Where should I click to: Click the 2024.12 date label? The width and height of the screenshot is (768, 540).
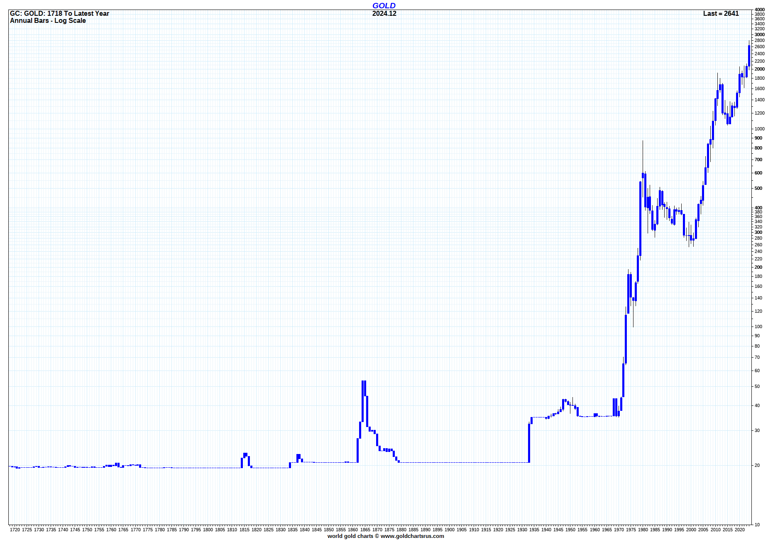coord(384,13)
